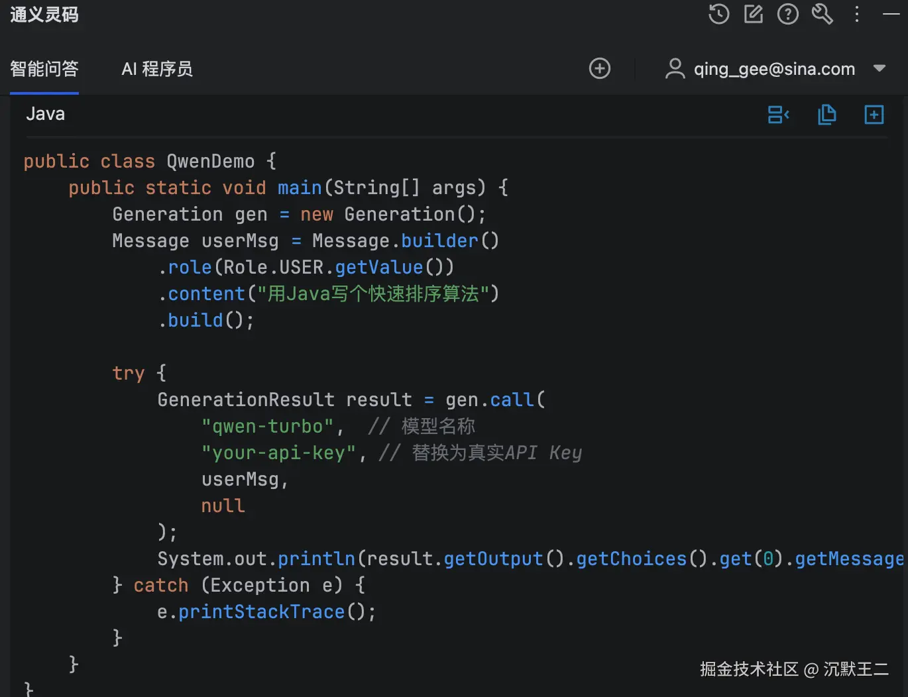The width and height of the screenshot is (908, 697).
Task: Click the try keyword
Action: pyautogui.click(x=129, y=373)
